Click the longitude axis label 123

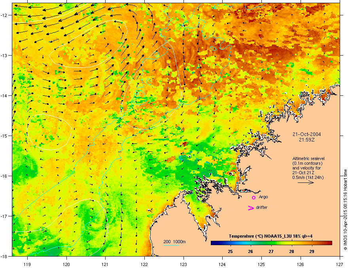click(183, 264)
